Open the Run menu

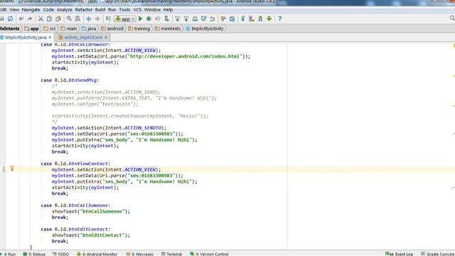tap(112, 9)
